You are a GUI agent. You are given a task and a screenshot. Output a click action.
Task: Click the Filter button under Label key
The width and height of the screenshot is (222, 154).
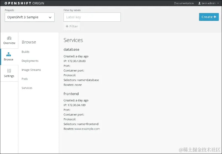tap(72, 26)
